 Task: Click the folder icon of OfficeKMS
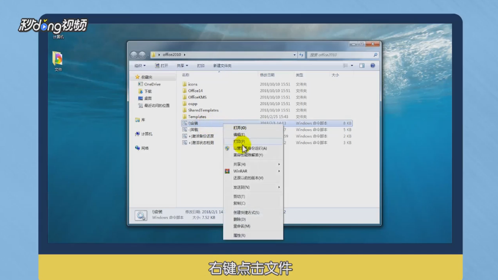coord(185,97)
